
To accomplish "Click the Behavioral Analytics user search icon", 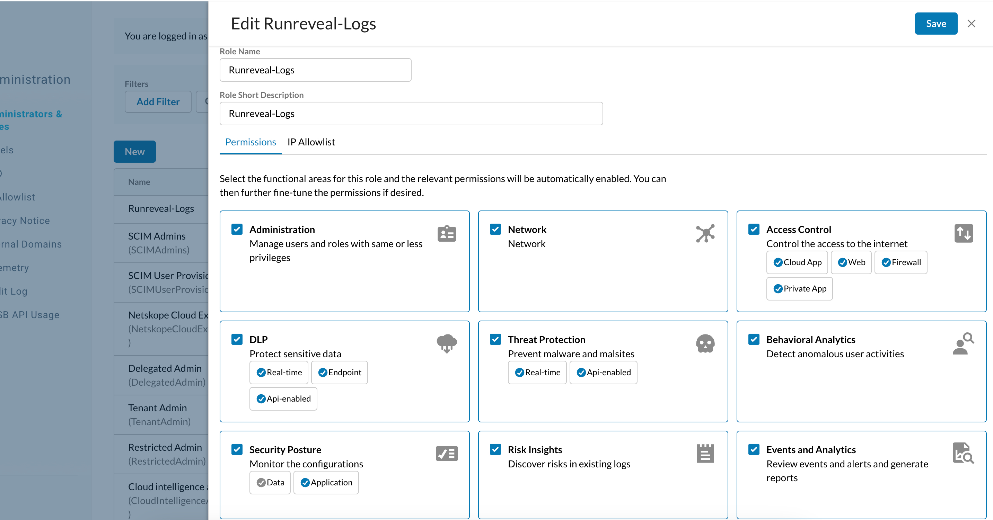I will click(x=963, y=343).
